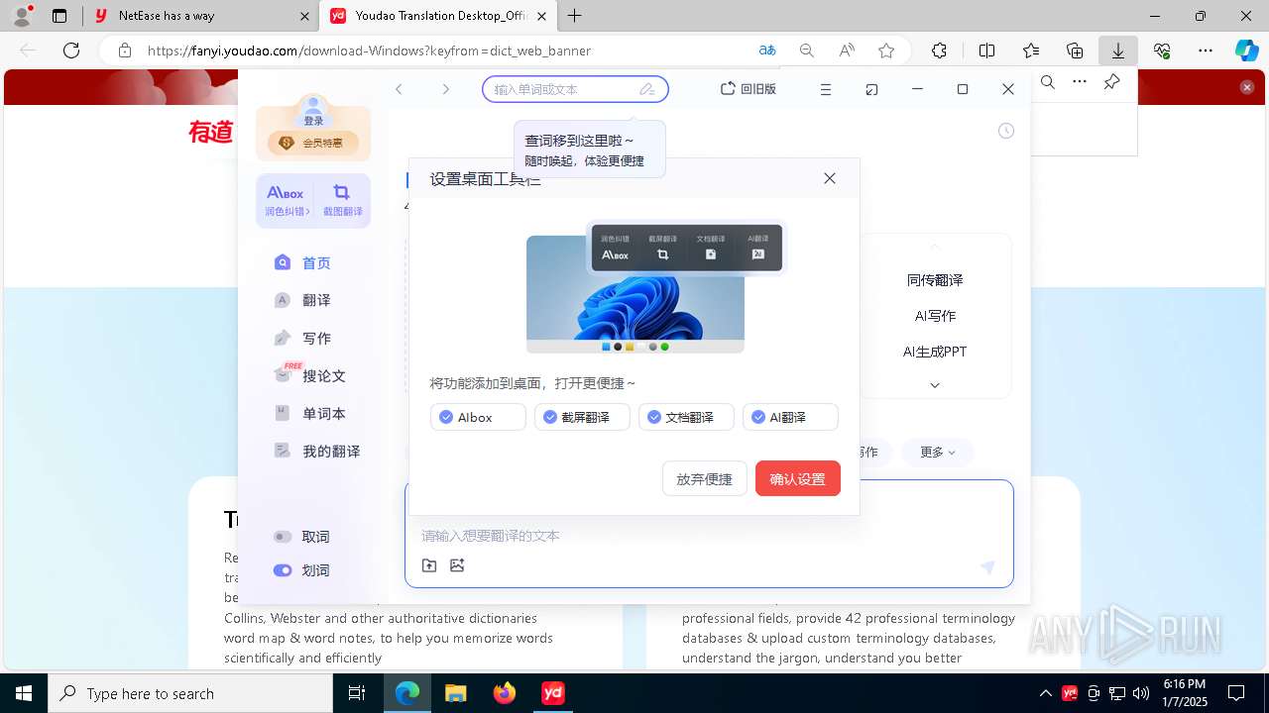Uncheck the 文档翻译 checkbox
The image size is (1269, 713).
[654, 417]
